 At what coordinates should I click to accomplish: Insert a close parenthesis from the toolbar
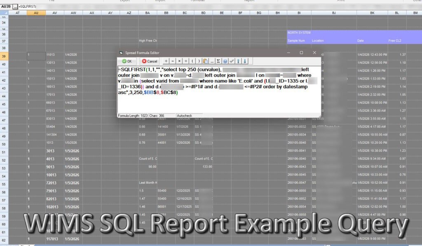(199, 61)
